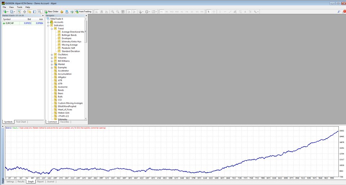Select the Alligator custom indicator
This screenshot has width=346, height=185.
coord(62,77)
